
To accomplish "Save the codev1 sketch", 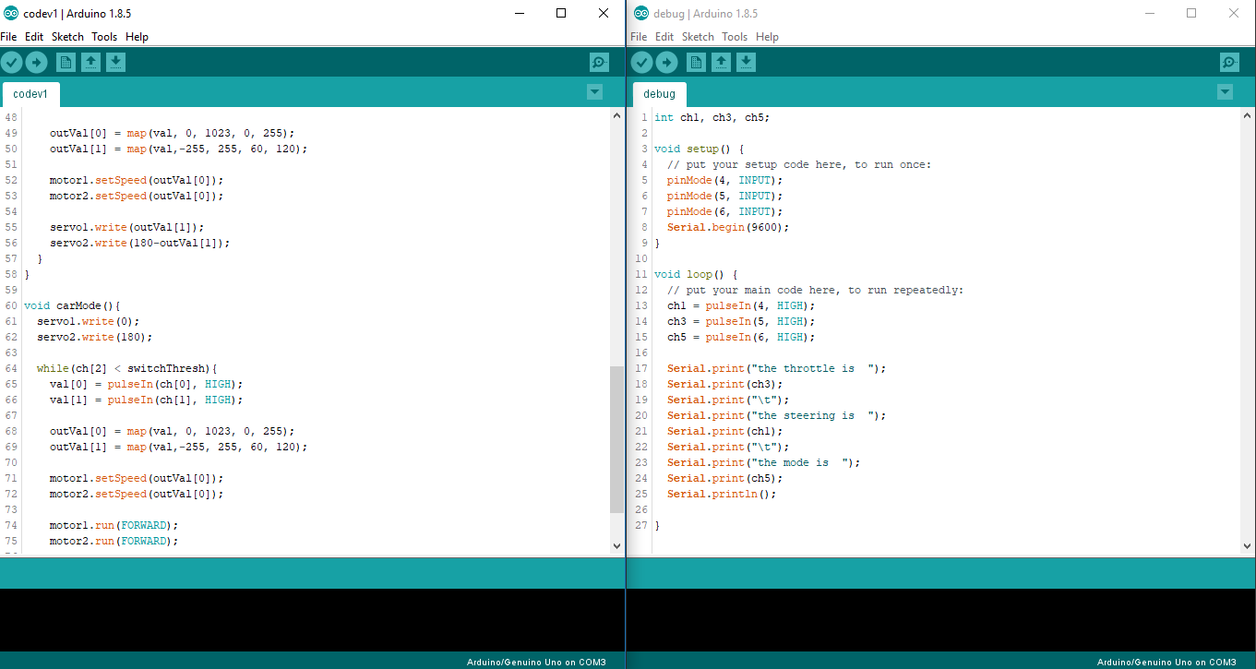I will [115, 62].
